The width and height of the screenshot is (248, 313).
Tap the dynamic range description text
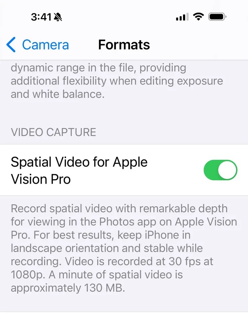117,81
